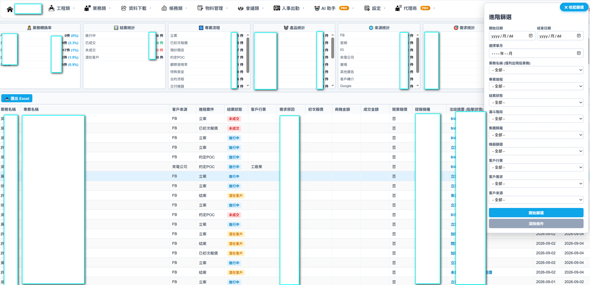Collapse the filter panel with 收起篩選
This screenshot has width=590, height=285.
tap(574, 7)
